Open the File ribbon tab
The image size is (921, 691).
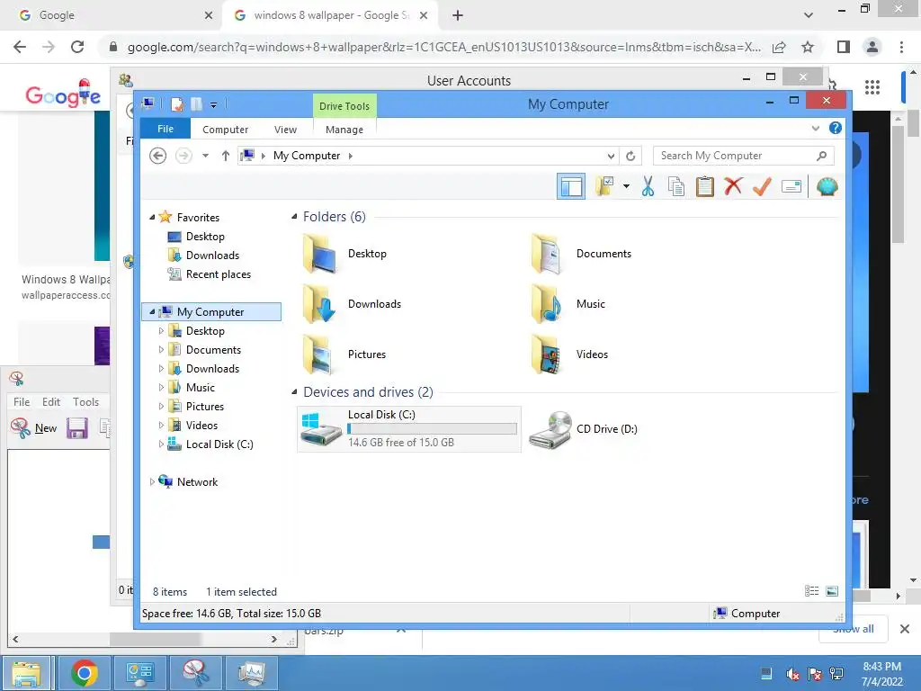point(165,129)
